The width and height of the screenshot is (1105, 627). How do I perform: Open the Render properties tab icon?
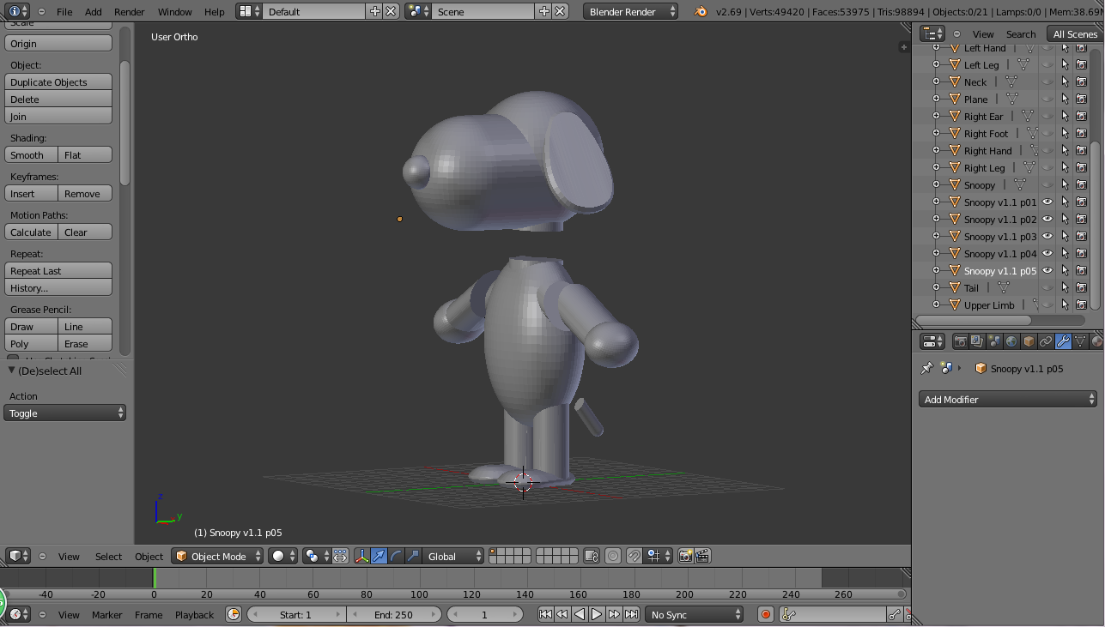click(960, 341)
